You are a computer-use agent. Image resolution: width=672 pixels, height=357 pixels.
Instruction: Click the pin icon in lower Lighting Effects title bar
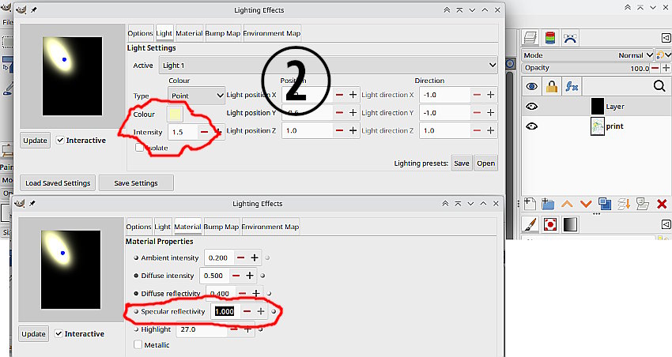point(32,203)
